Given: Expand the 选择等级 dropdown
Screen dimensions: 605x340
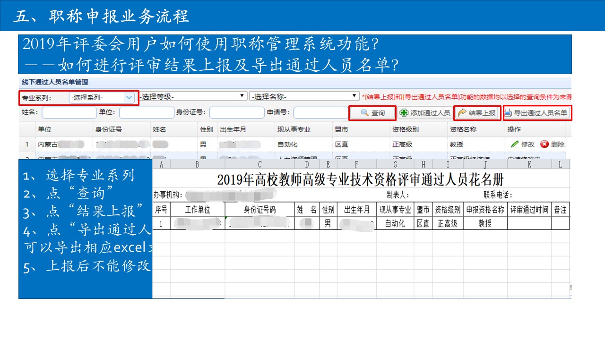Looking at the screenshot, I should coord(193,96).
